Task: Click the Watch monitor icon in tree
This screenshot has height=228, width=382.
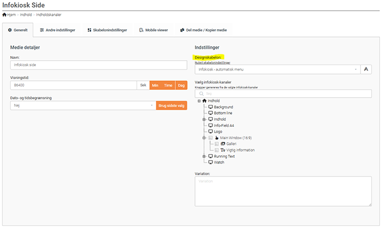Action: pyautogui.click(x=211, y=162)
